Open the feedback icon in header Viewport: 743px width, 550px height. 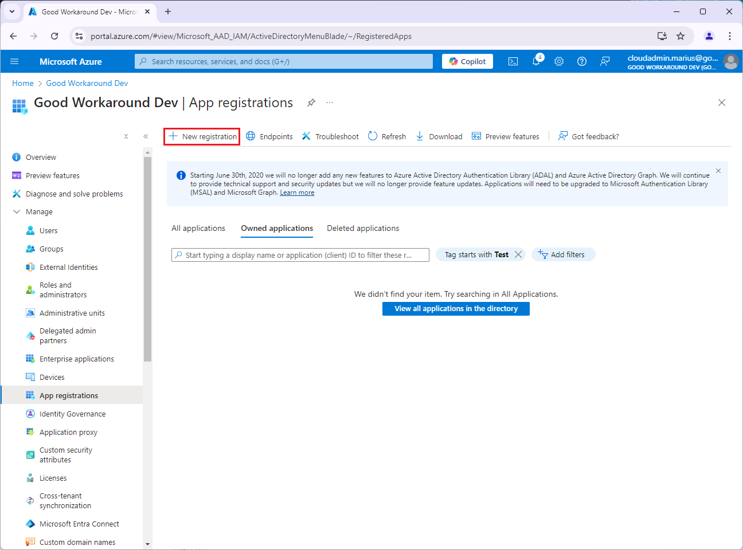pyautogui.click(x=605, y=61)
